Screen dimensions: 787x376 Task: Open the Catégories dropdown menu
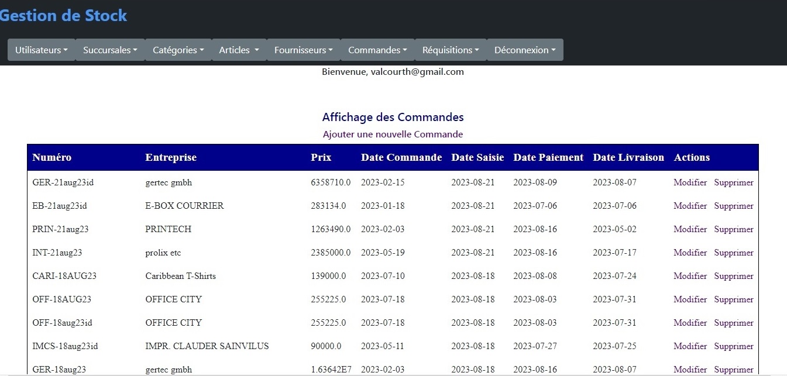178,50
